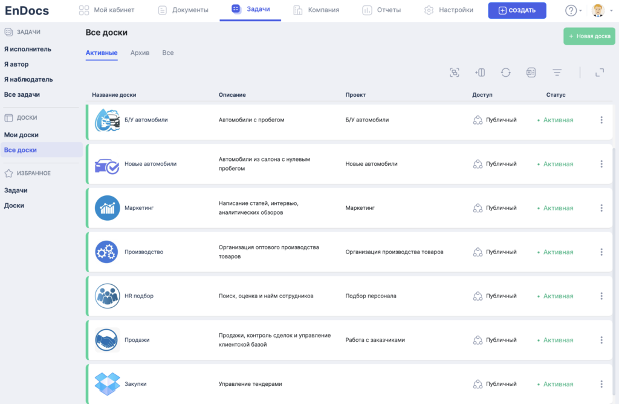Click the HR подбор board thumbnail
619x404 pixels.
click(108, 296)
